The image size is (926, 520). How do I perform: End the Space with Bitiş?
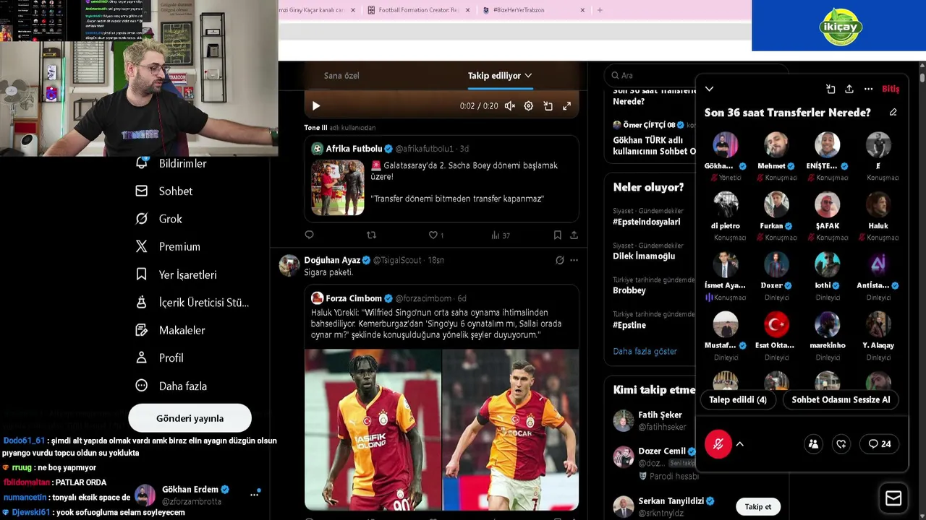point(891,89)
